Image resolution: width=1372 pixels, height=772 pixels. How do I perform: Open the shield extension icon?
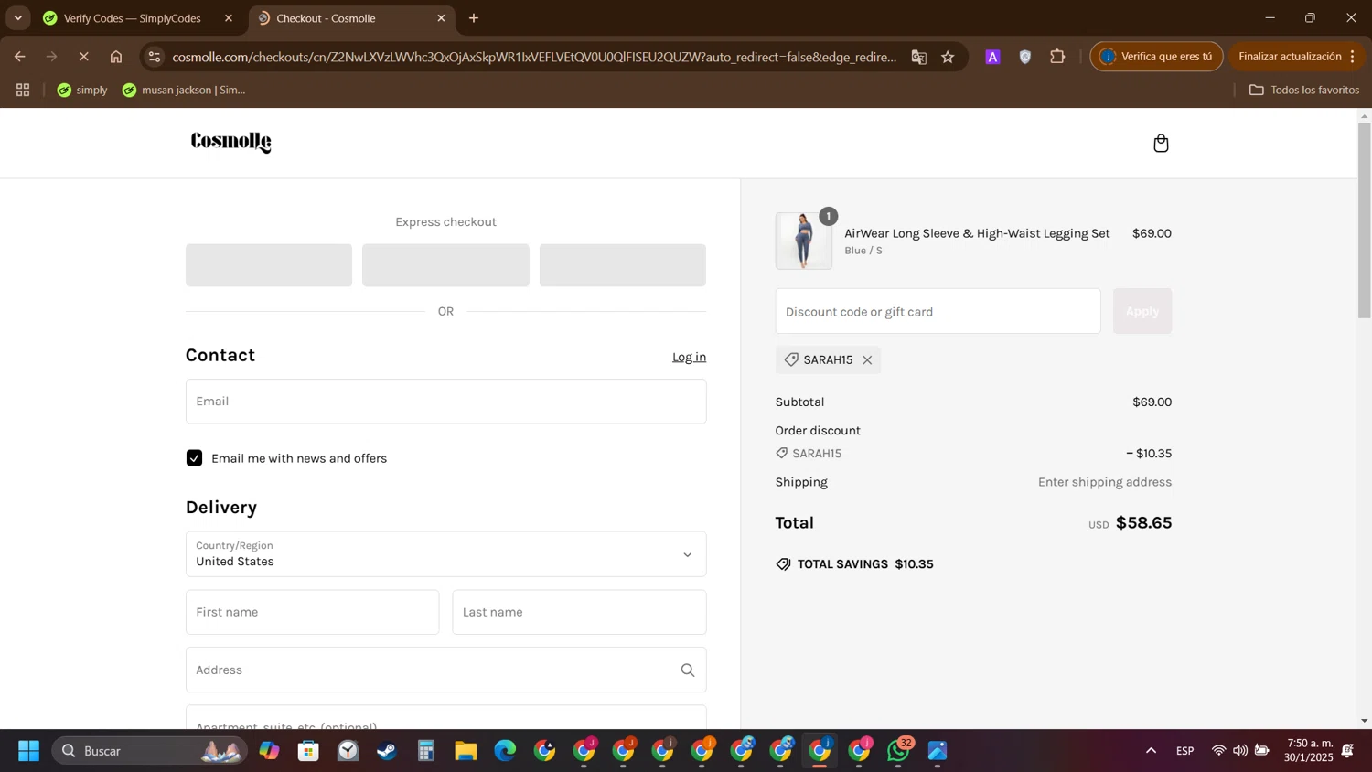1025,57
